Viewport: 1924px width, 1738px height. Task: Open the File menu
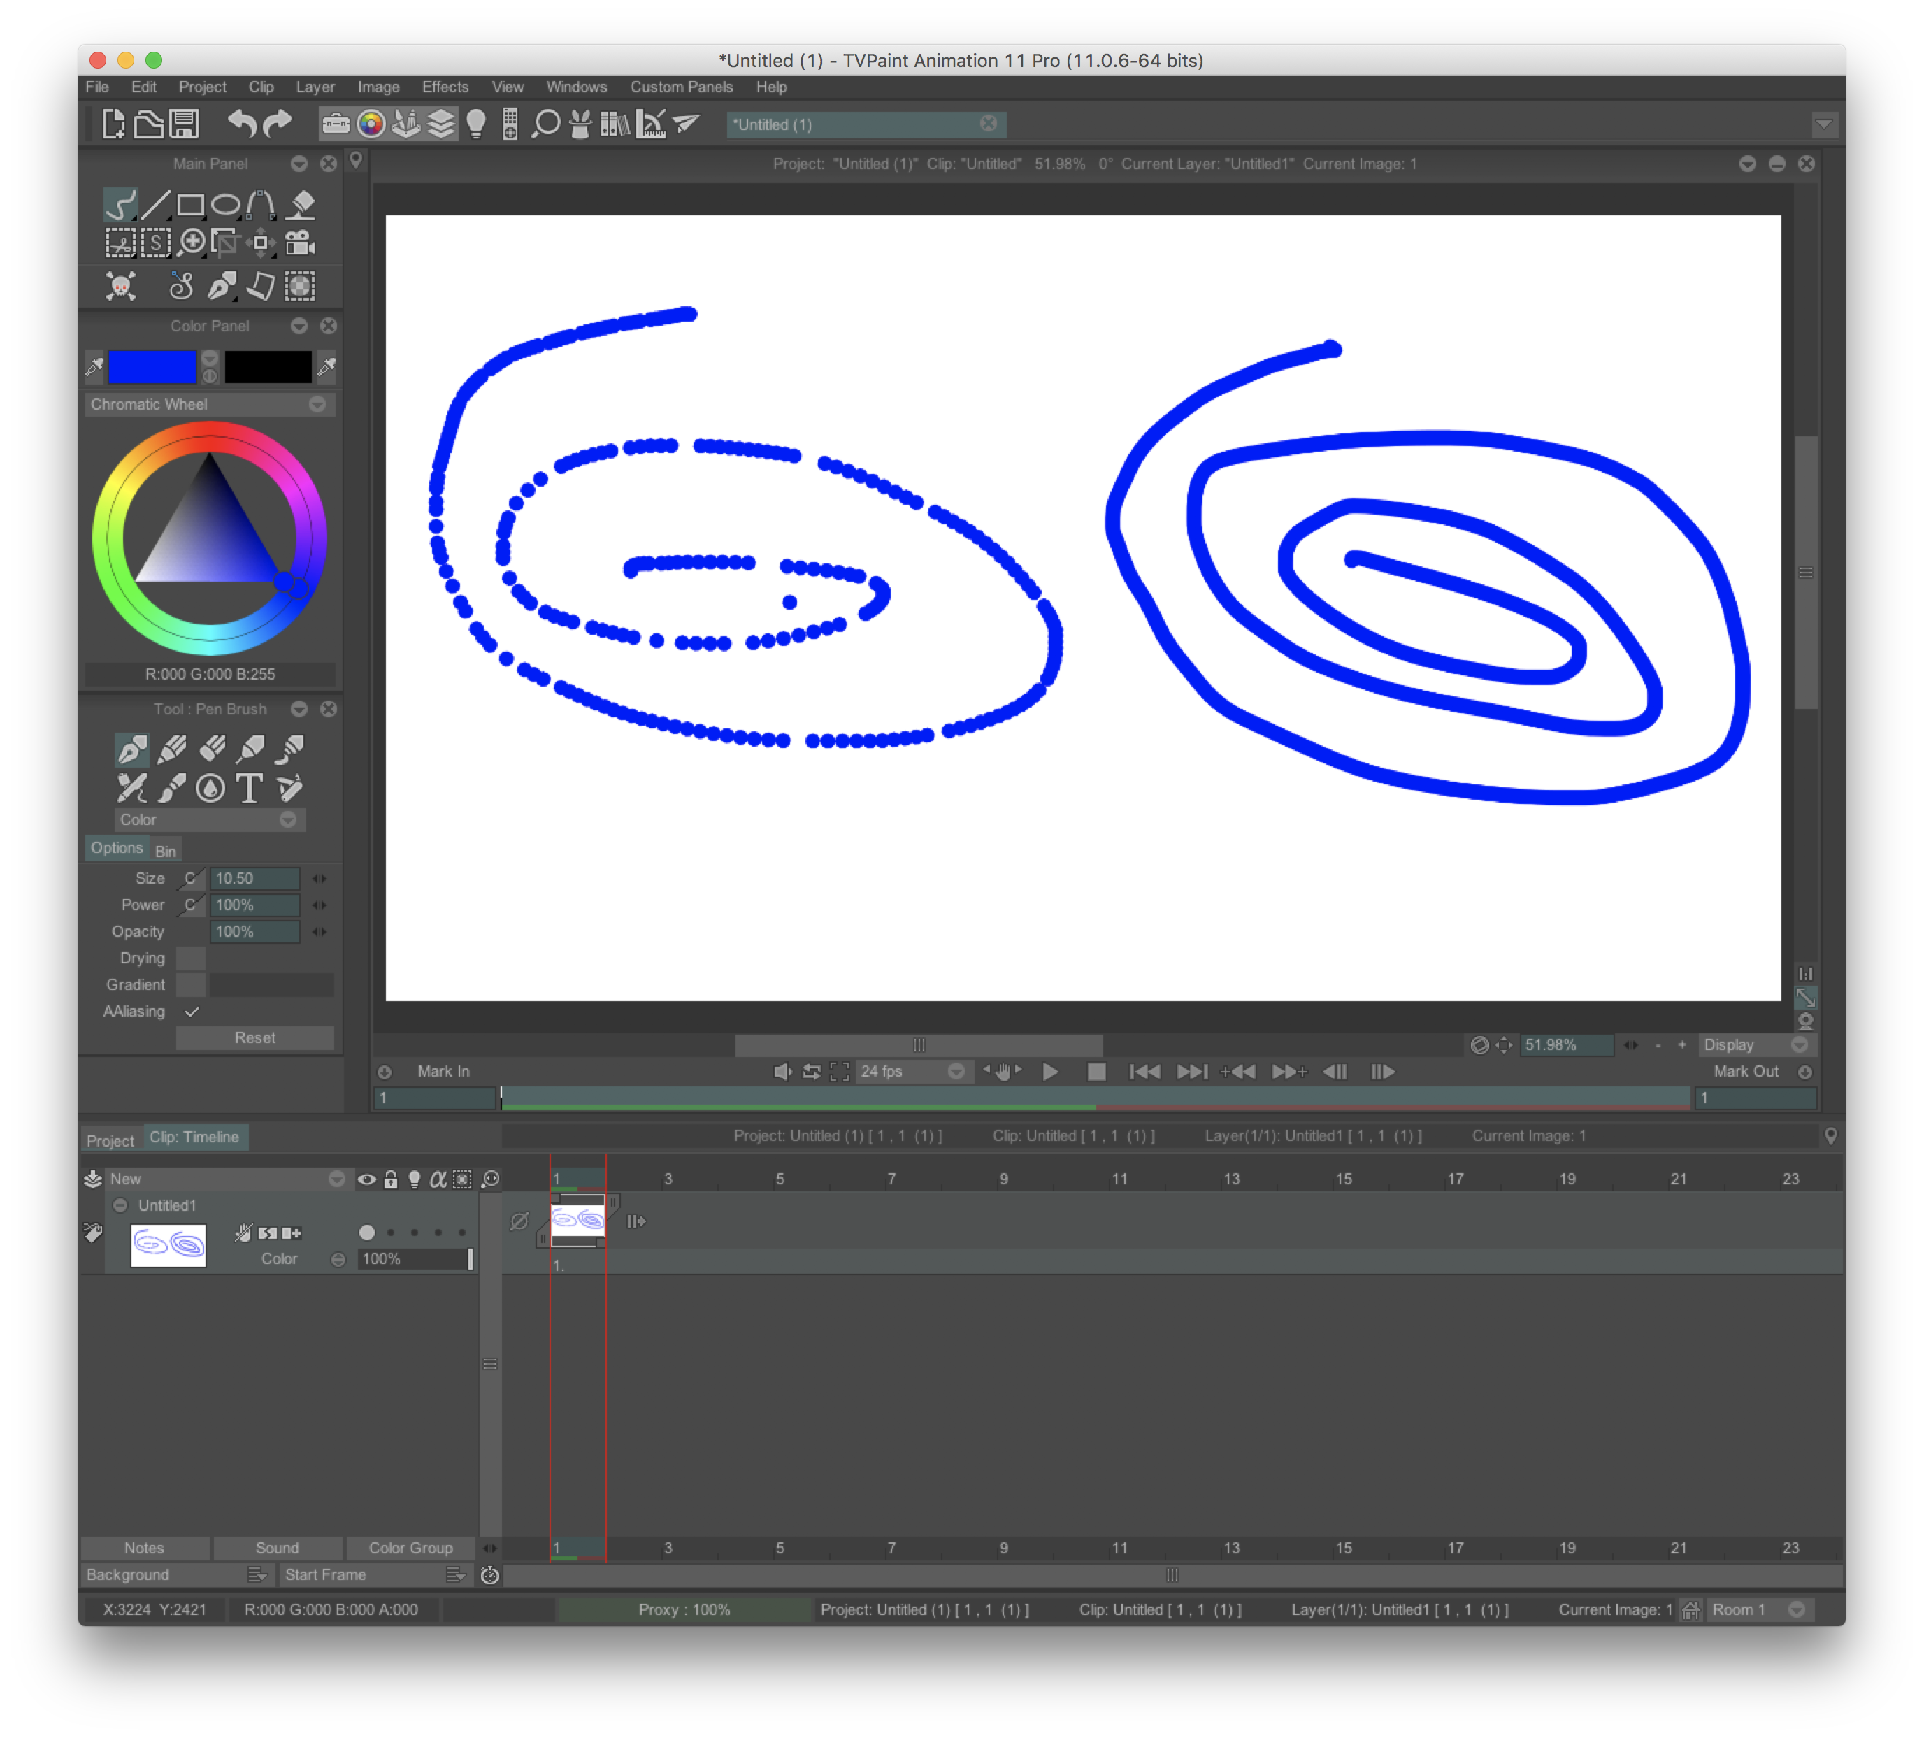coord(97,87)
